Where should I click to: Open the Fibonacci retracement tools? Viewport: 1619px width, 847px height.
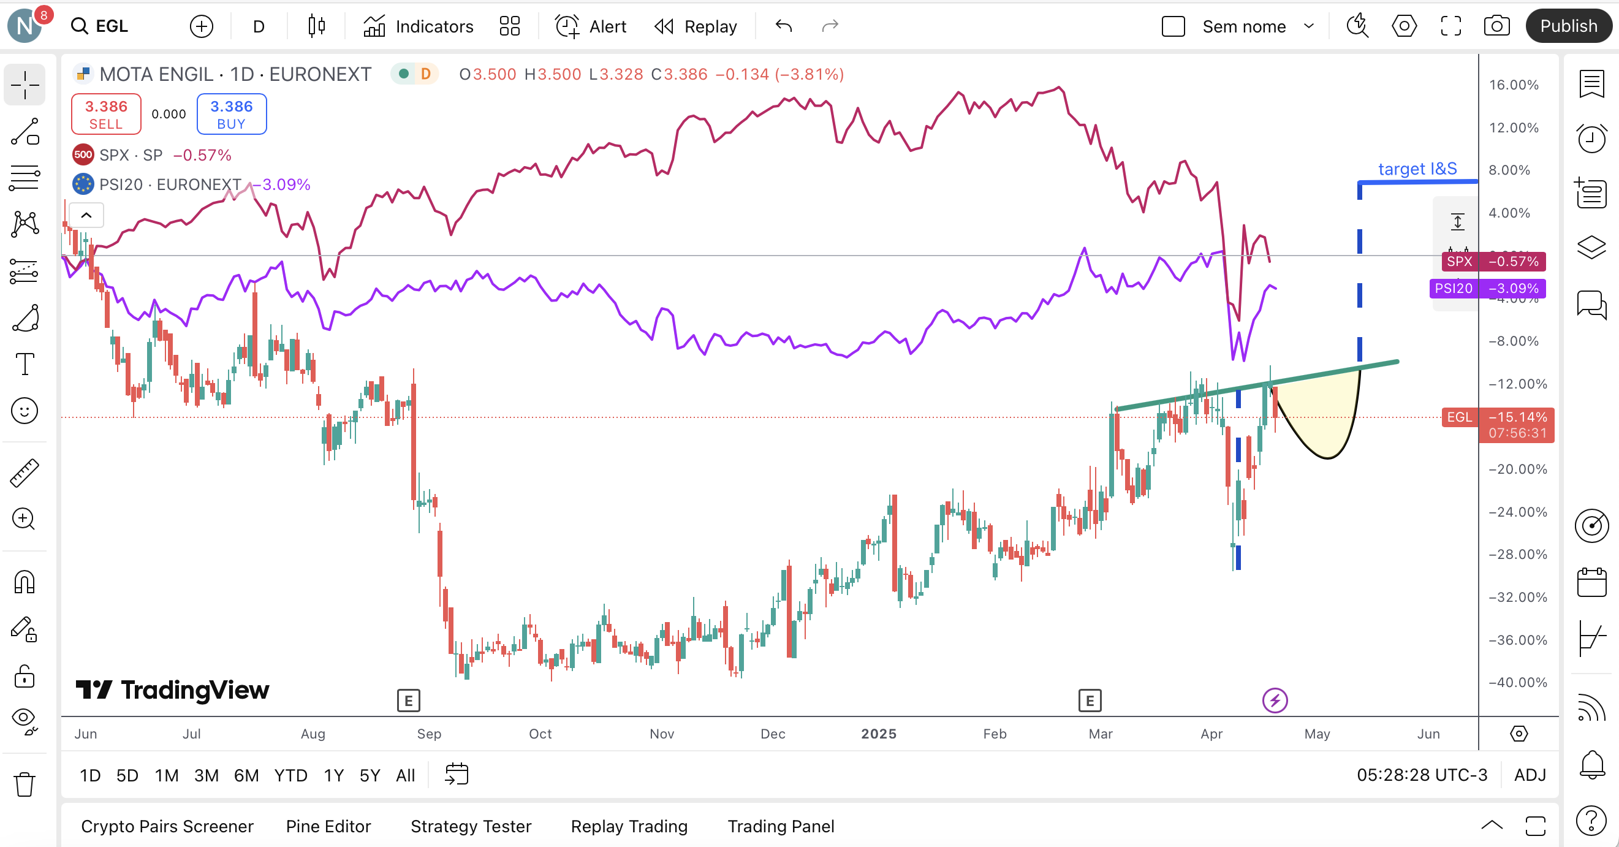25,178
